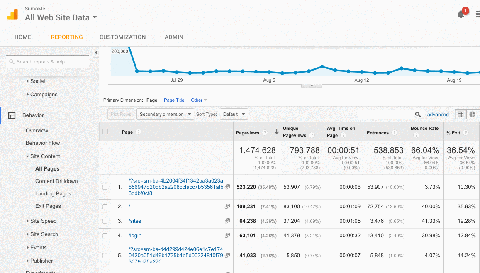Screen dimensions: 480x273
Task: Switch to the data table view icon
Action: coord(461,115)
